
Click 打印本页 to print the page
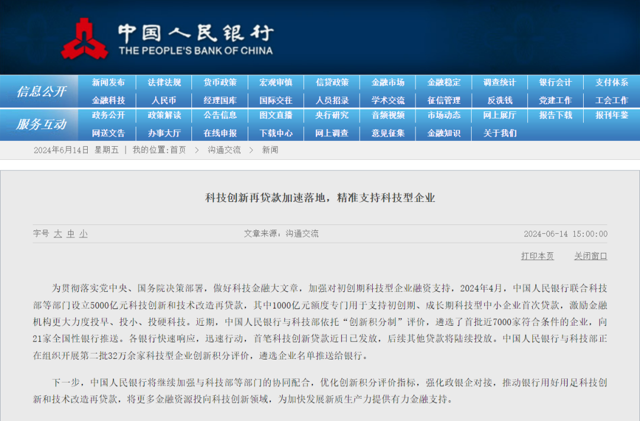pyautogui.click(x=537, y=256)
